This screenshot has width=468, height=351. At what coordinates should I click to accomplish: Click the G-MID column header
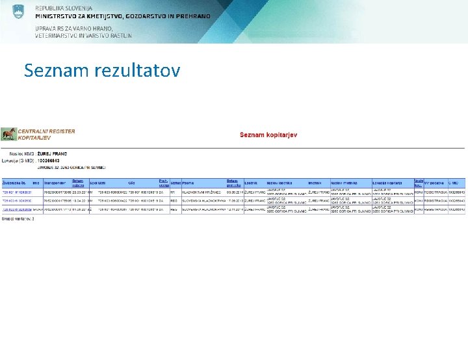(453, 183)
